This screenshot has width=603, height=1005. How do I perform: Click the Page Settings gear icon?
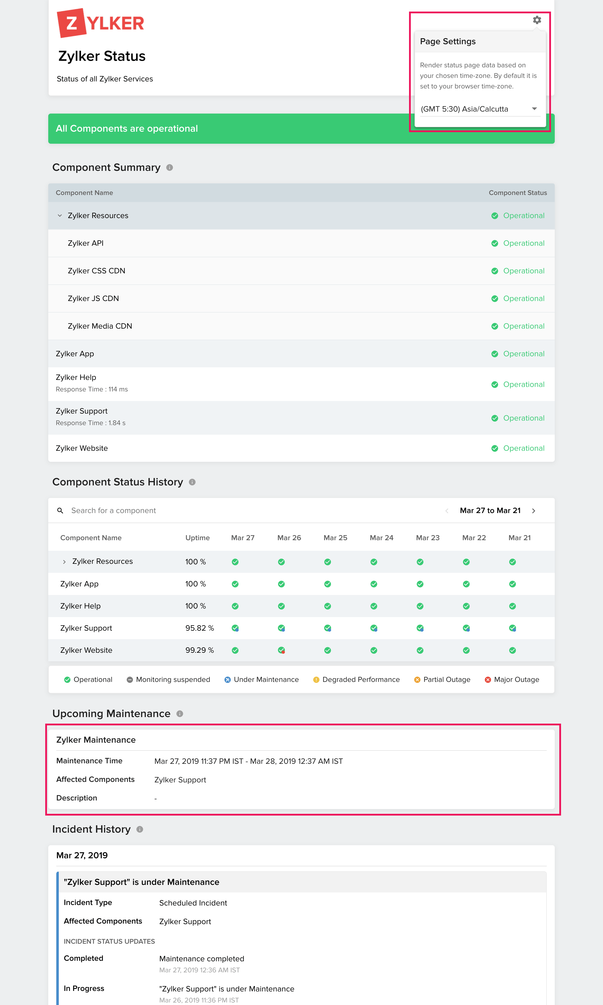click(x=537, y=20)
